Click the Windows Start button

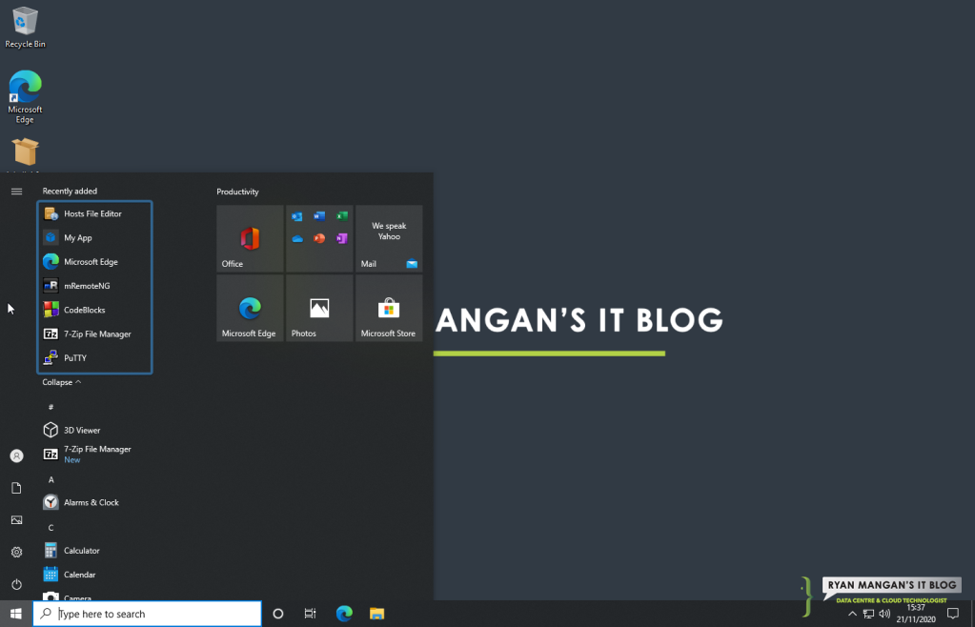[x=16, y=614]
